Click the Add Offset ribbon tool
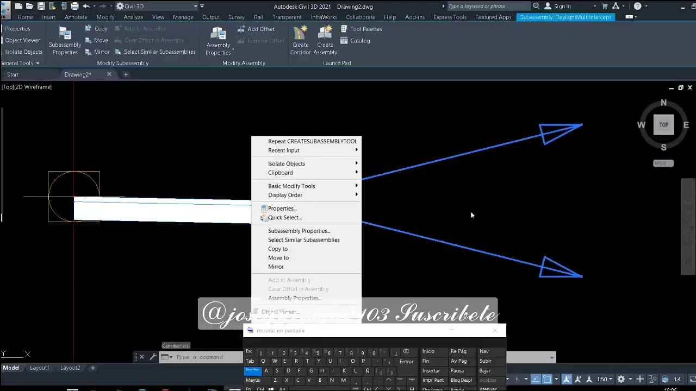696x391 pixels. click(256, 29)
